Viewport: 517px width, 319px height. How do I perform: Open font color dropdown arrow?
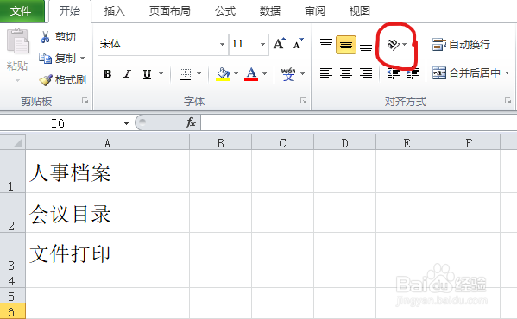coord(264,74)
